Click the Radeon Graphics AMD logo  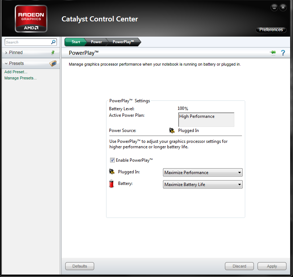(31, 19)
